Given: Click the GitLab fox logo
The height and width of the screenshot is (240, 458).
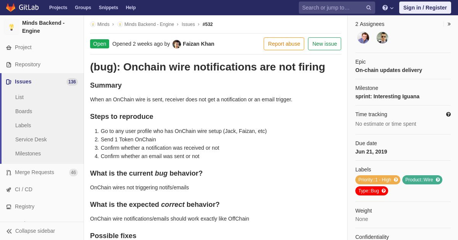Looking at the screenshot, I should 11,8.
